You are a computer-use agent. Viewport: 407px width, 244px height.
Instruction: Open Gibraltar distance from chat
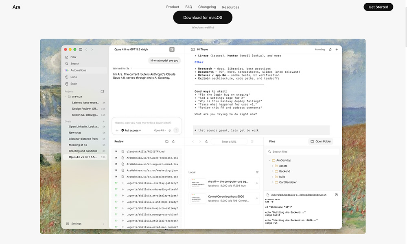click(x=85, y=139)
